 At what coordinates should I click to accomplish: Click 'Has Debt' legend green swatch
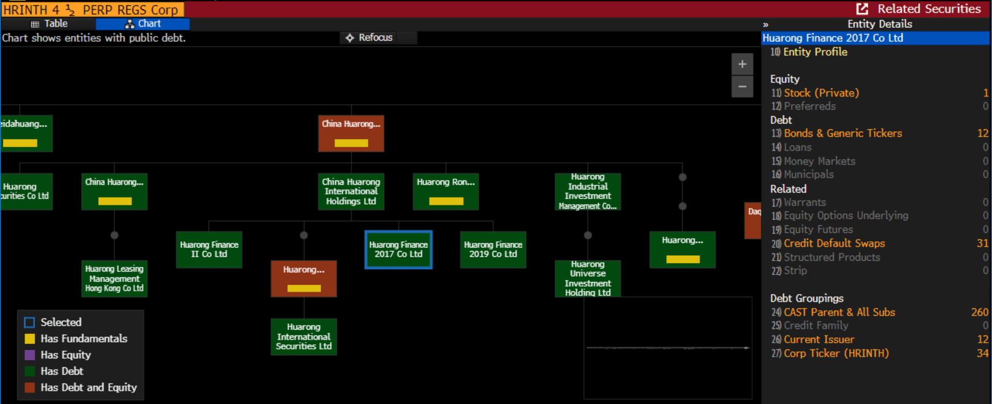point(30,371)
